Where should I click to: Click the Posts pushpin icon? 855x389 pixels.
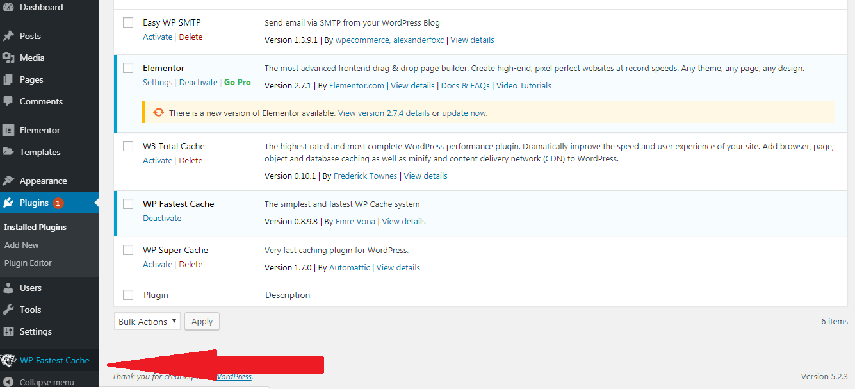tap(8, 36)
